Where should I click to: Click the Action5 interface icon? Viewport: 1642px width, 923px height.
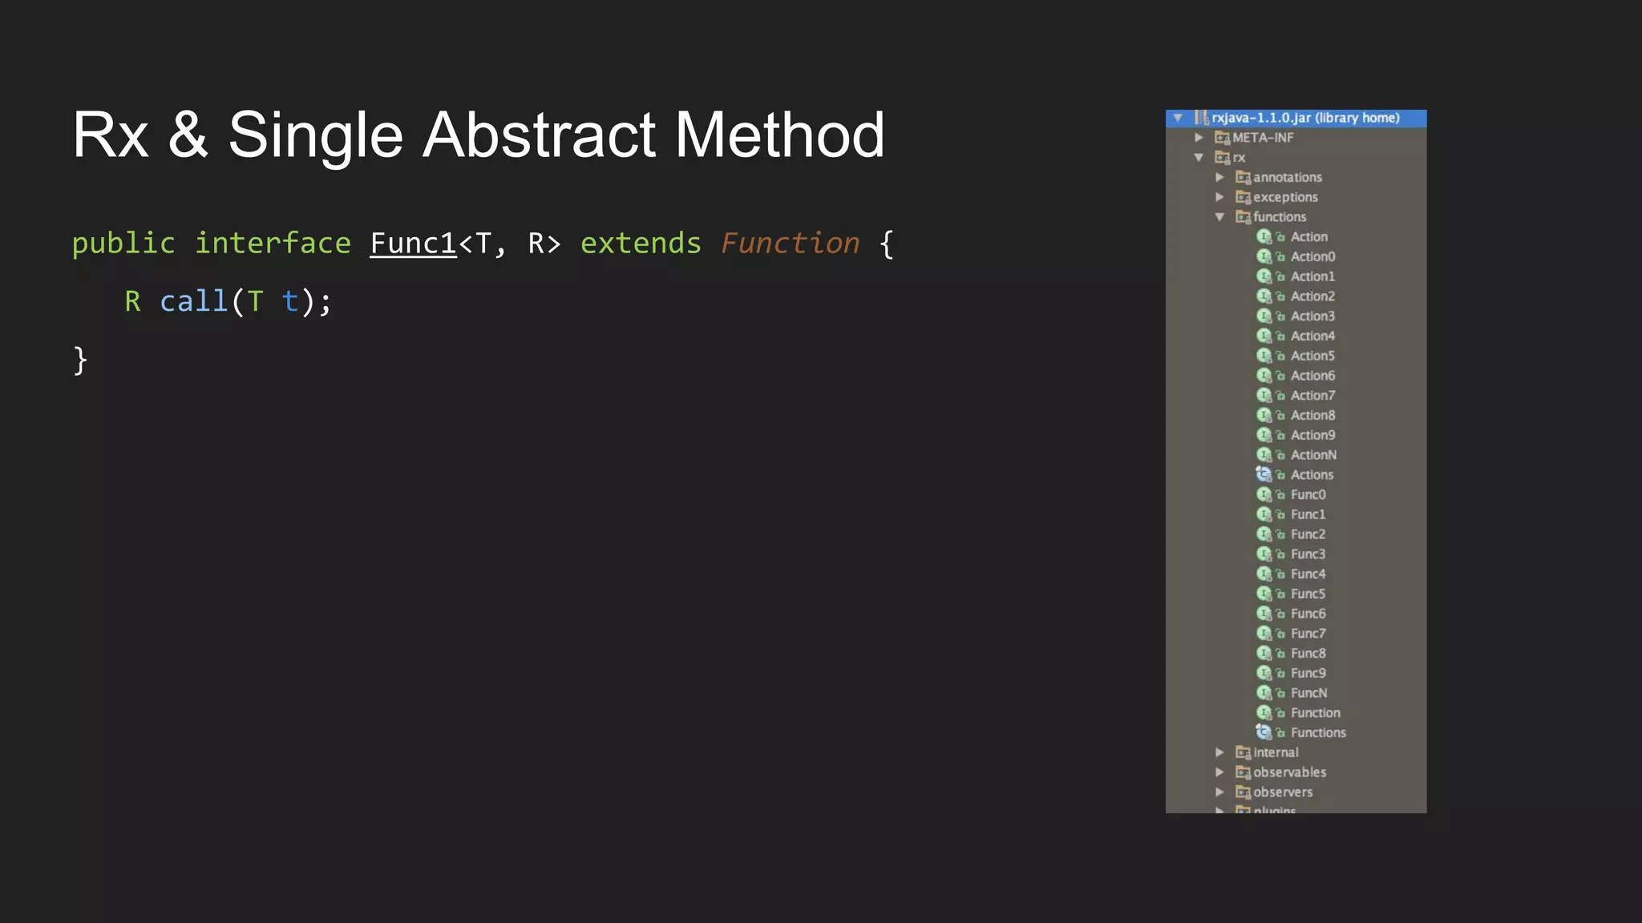pyautogui.click(x=1264, y=356)
